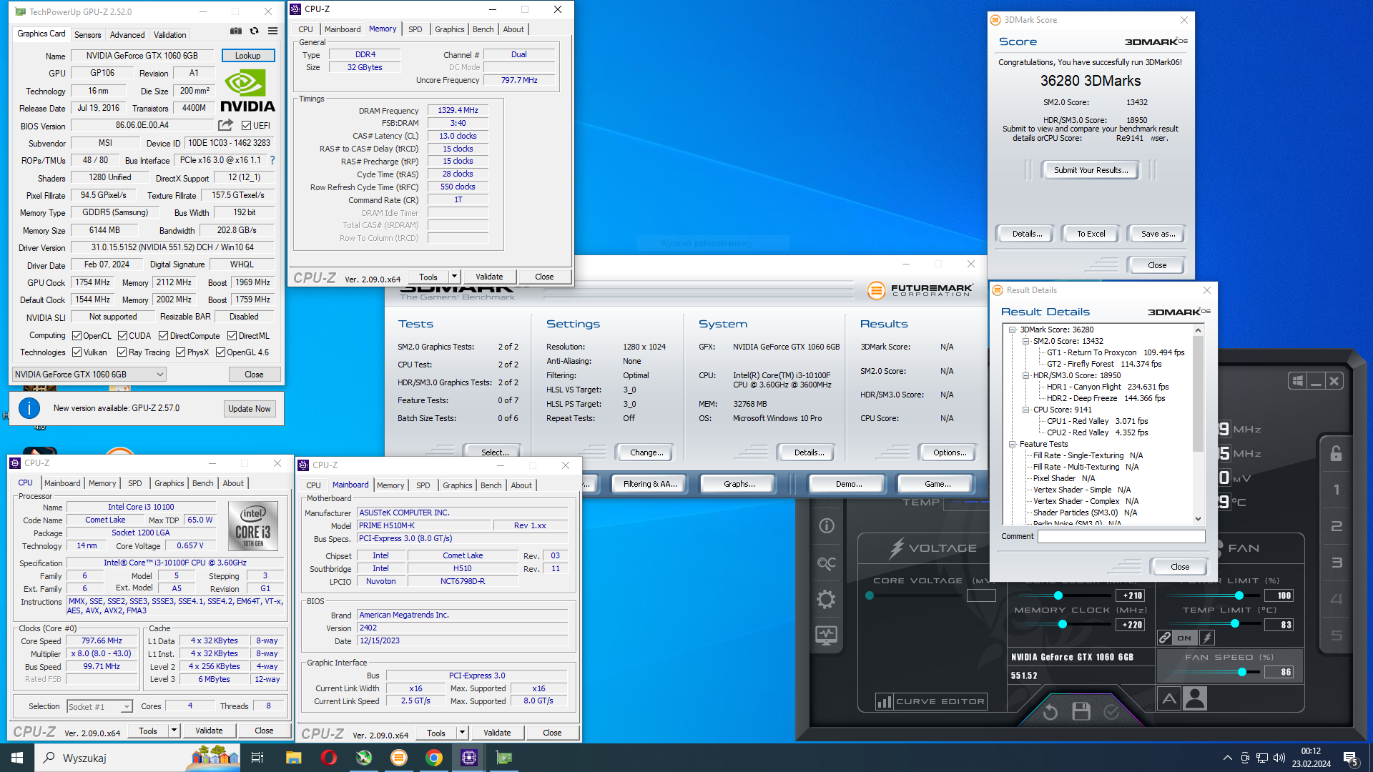Viewport: 1373px width, 772px height.
Task: Click the To Excel button
Action: (x=1091, y=234)
